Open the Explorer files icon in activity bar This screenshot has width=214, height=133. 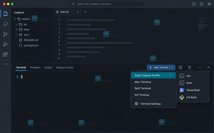(5, 14)
